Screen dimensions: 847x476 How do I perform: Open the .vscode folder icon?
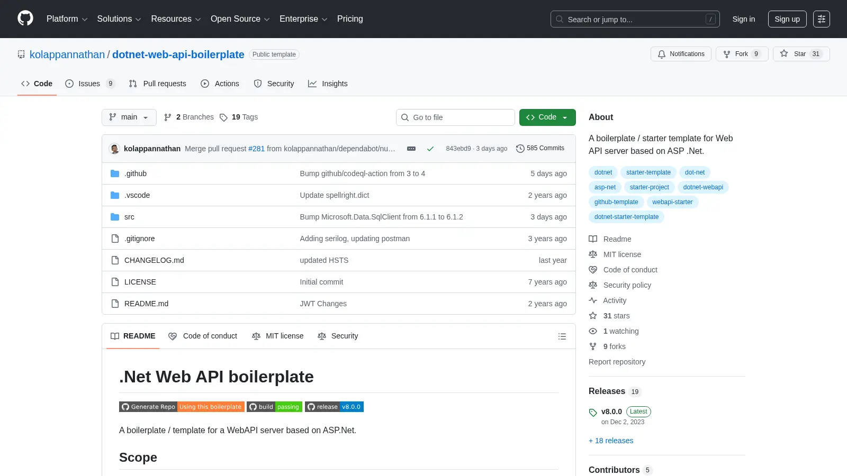[115, 195]
